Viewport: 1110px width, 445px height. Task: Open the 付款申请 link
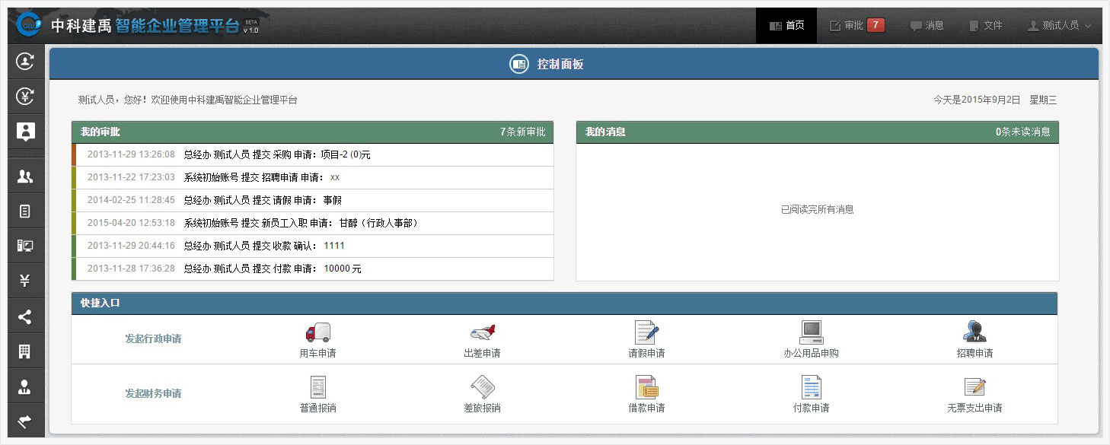[x=812, y=408]
